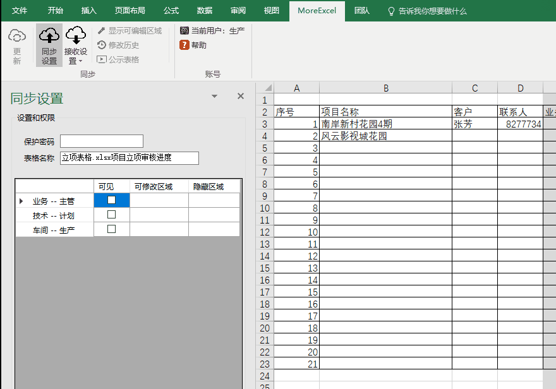Open the 接收设置 cloud download menu

coord(76,45)
